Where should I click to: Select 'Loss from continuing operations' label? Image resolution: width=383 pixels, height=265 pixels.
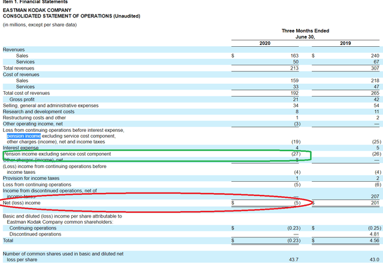(x=37, y=185)
